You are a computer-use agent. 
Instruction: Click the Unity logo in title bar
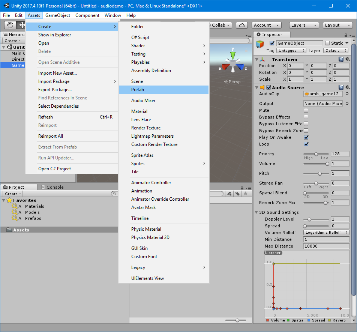tap(6, 6)
